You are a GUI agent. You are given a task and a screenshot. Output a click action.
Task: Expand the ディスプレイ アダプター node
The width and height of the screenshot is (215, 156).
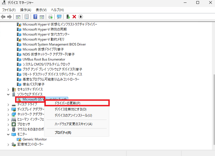point(8,110)
